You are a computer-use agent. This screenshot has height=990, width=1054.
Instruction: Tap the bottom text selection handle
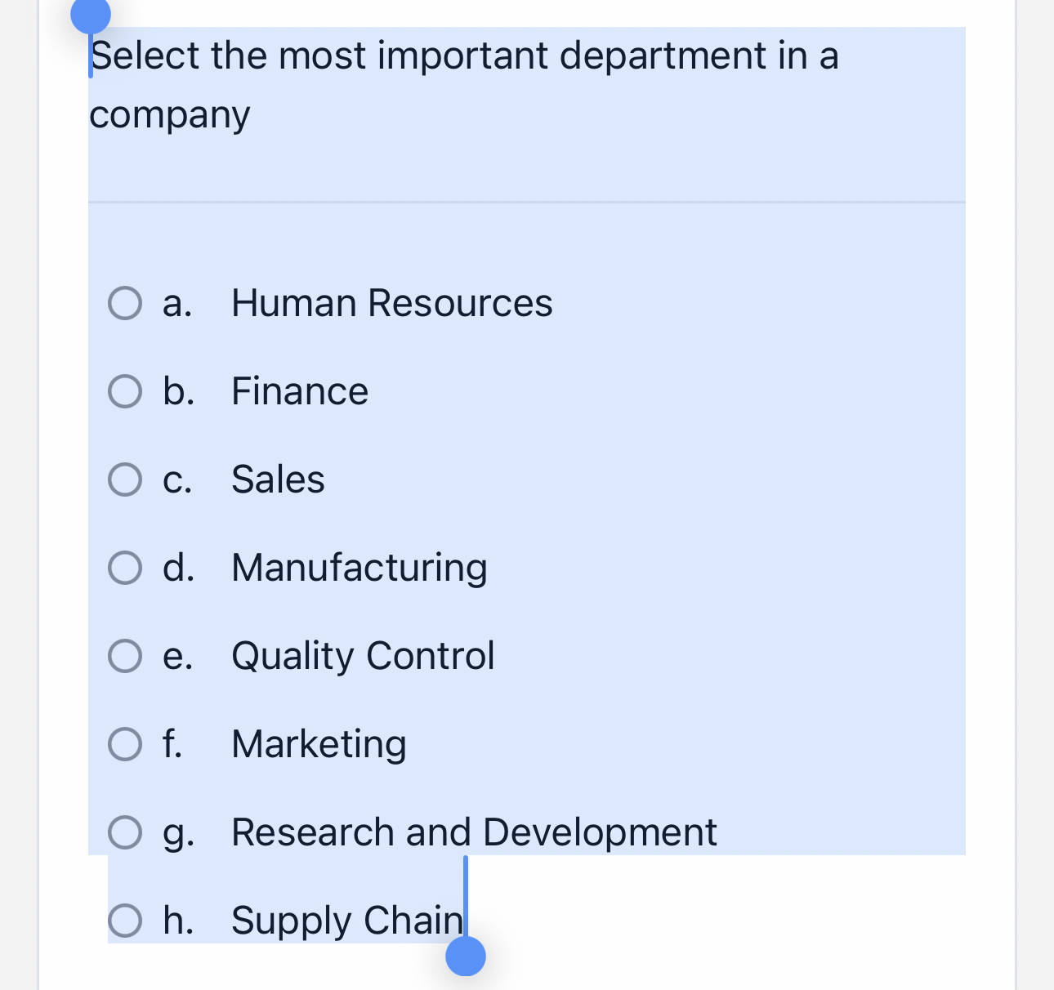pos(466,956)
